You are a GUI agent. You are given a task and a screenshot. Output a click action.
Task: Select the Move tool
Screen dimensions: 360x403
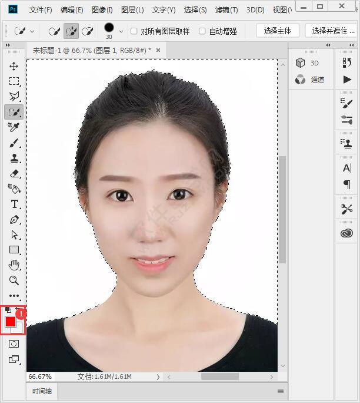14,66
